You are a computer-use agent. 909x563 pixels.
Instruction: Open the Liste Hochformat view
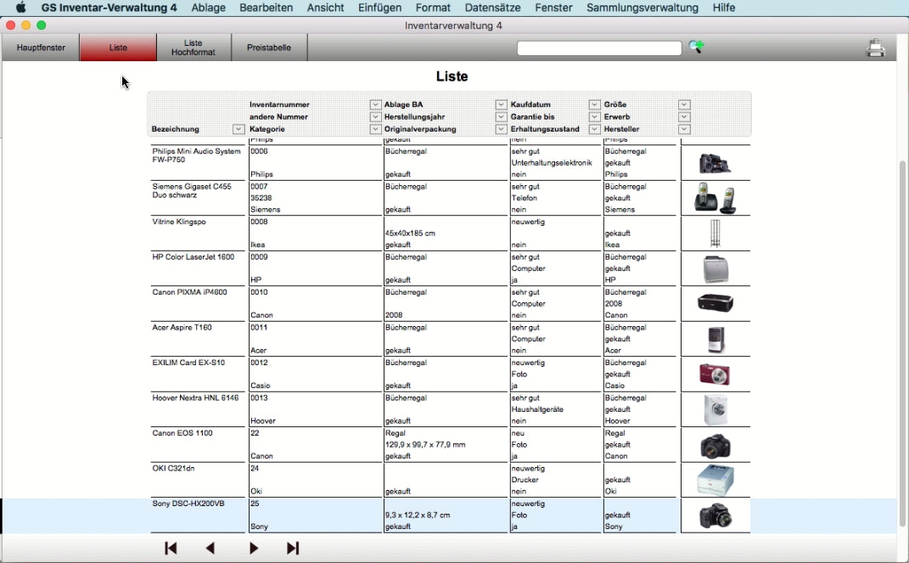tap(194, 48)
